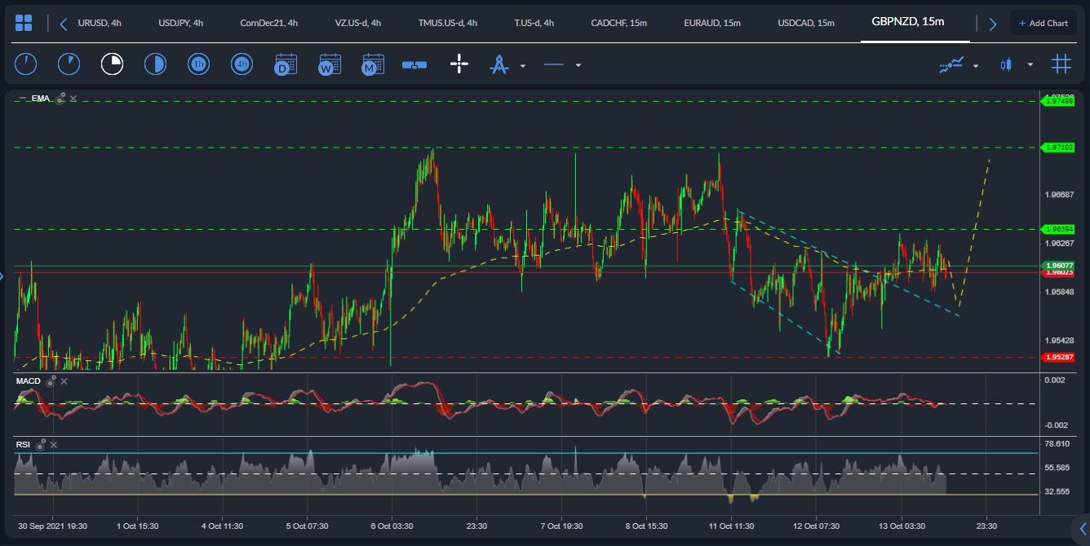Open the line tool dropdown arrow
Screen dimensions: 1090x546
pos(578,65)
